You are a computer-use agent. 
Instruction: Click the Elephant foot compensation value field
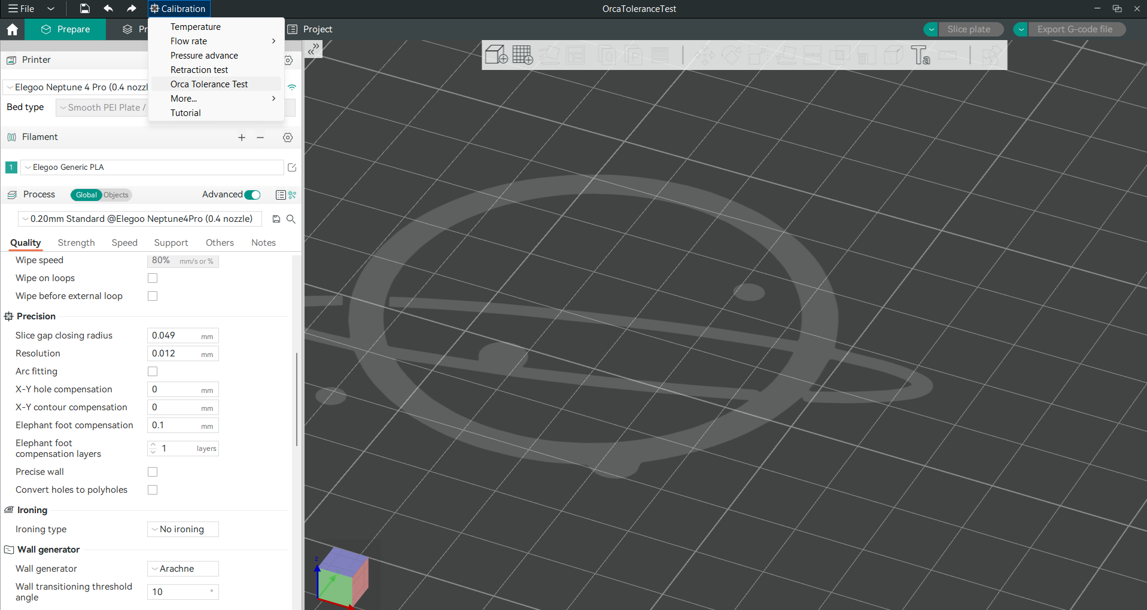[183, 425]
